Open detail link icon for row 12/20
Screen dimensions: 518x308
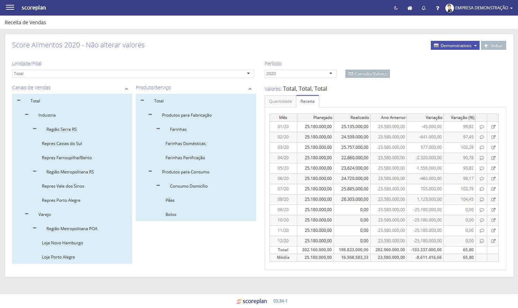[493, 241]
